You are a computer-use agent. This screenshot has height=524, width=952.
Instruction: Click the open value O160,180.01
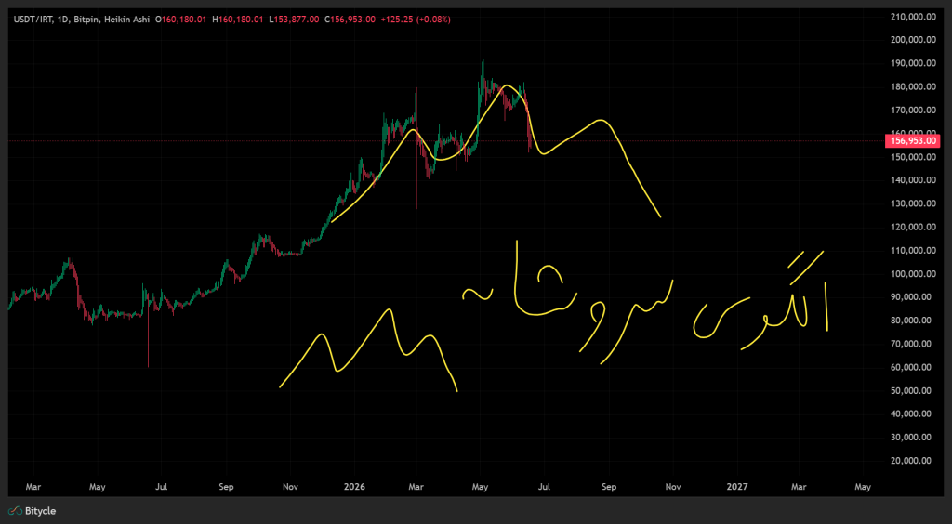click(182, 20)
